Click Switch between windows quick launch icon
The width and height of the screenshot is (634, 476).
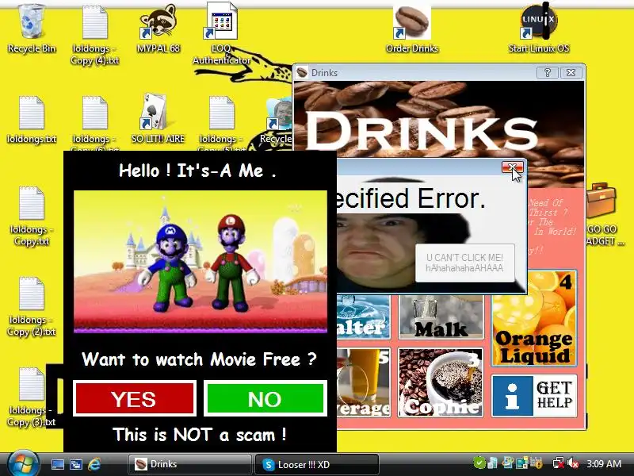coord(75,464)
